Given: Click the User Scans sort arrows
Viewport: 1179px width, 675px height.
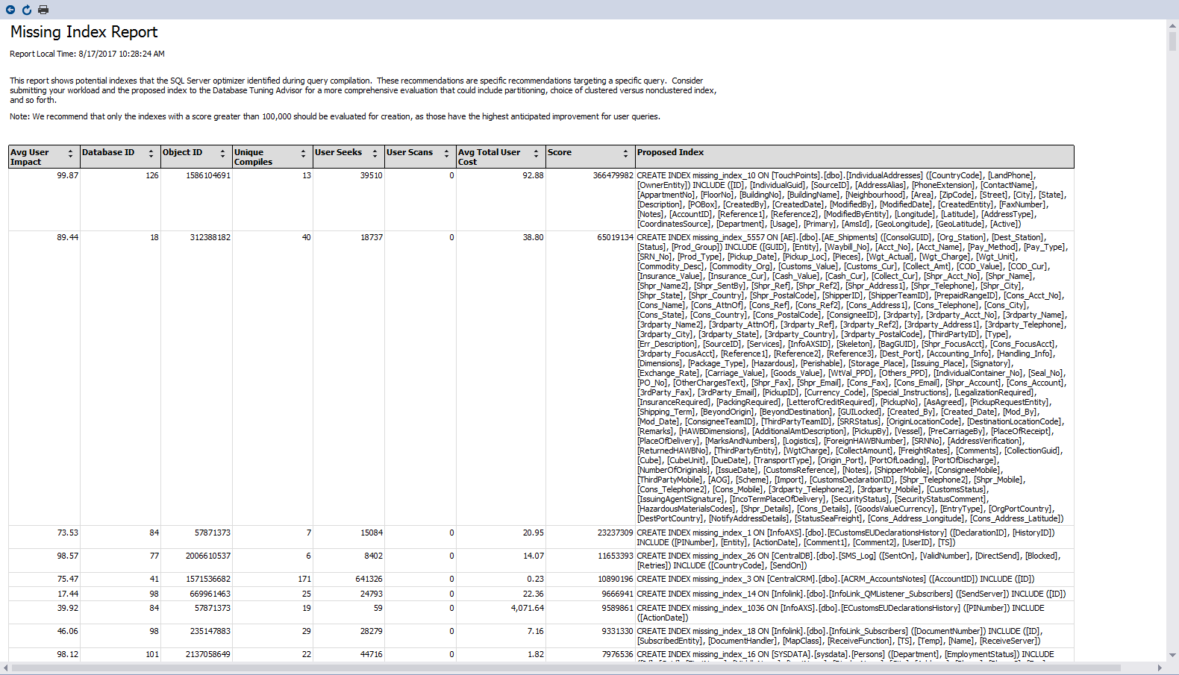Looking at the screenshot, I should coord(446,154).
